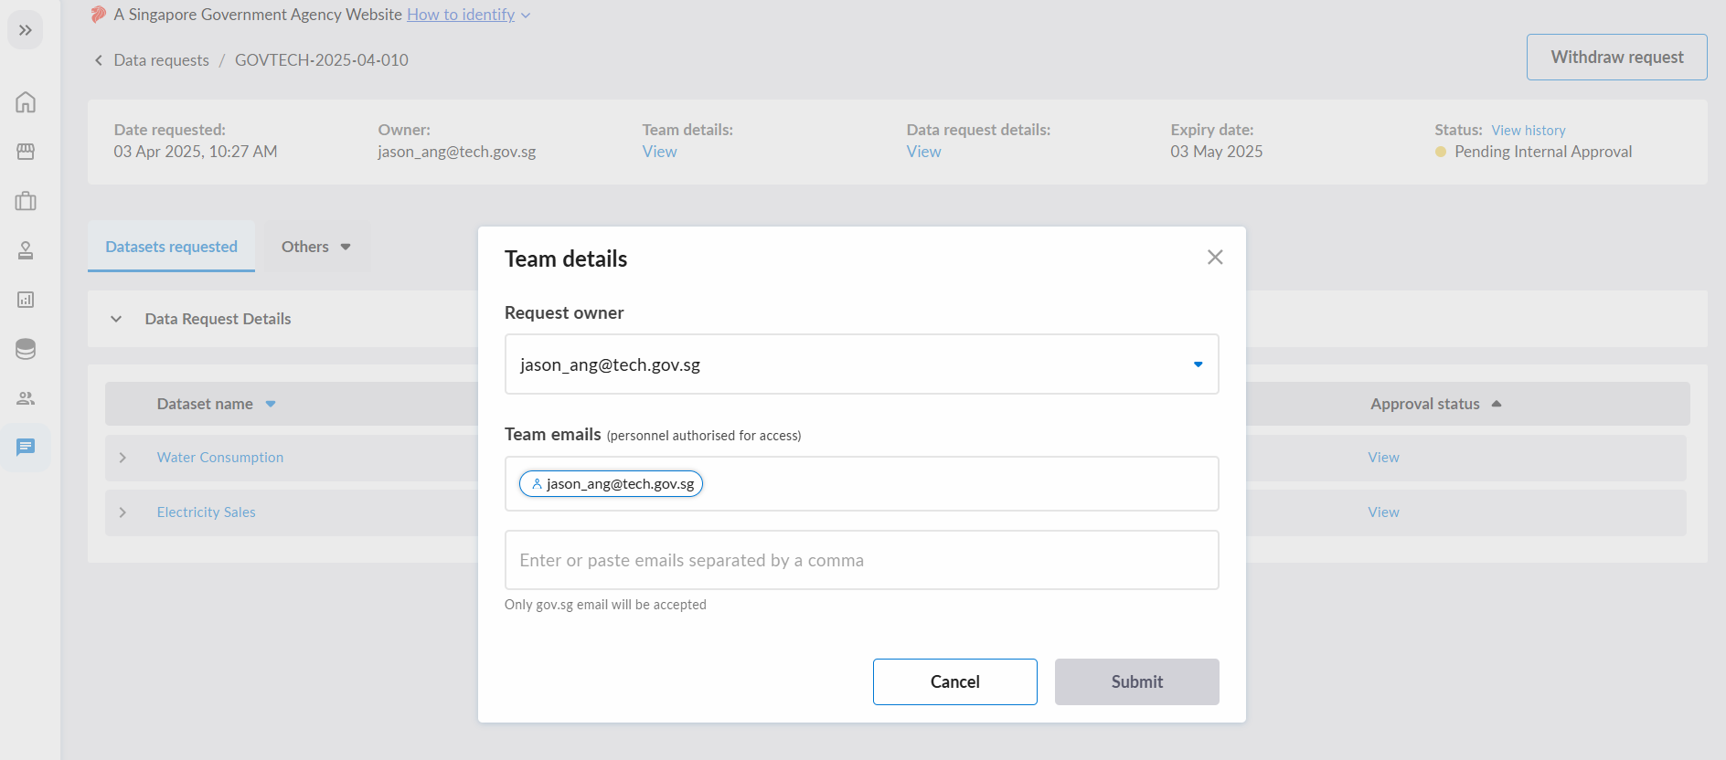Open the data requests chat sidebar icon
This screenshot has width=1726, height=760.
(26, 447)
